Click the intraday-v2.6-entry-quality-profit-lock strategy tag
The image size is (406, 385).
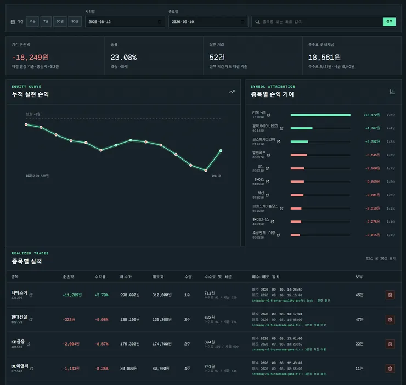(283, 301)
